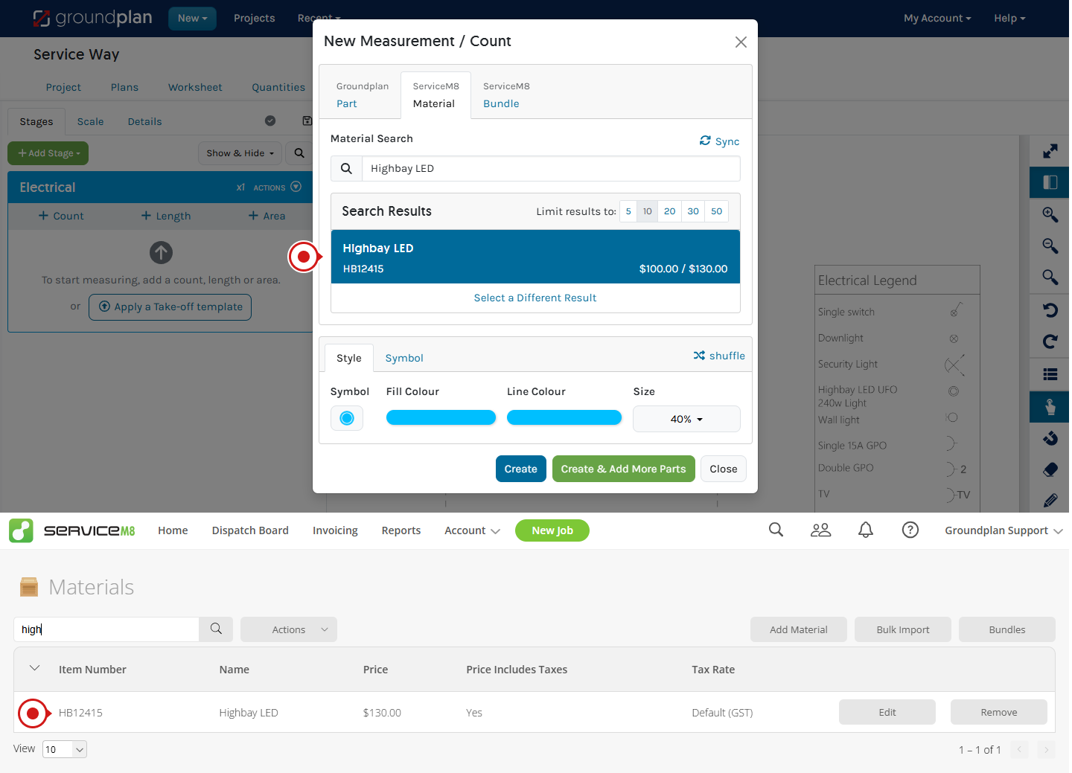
Task: Click the ServiceM8 search icon in header
Action: coord(776,530)
